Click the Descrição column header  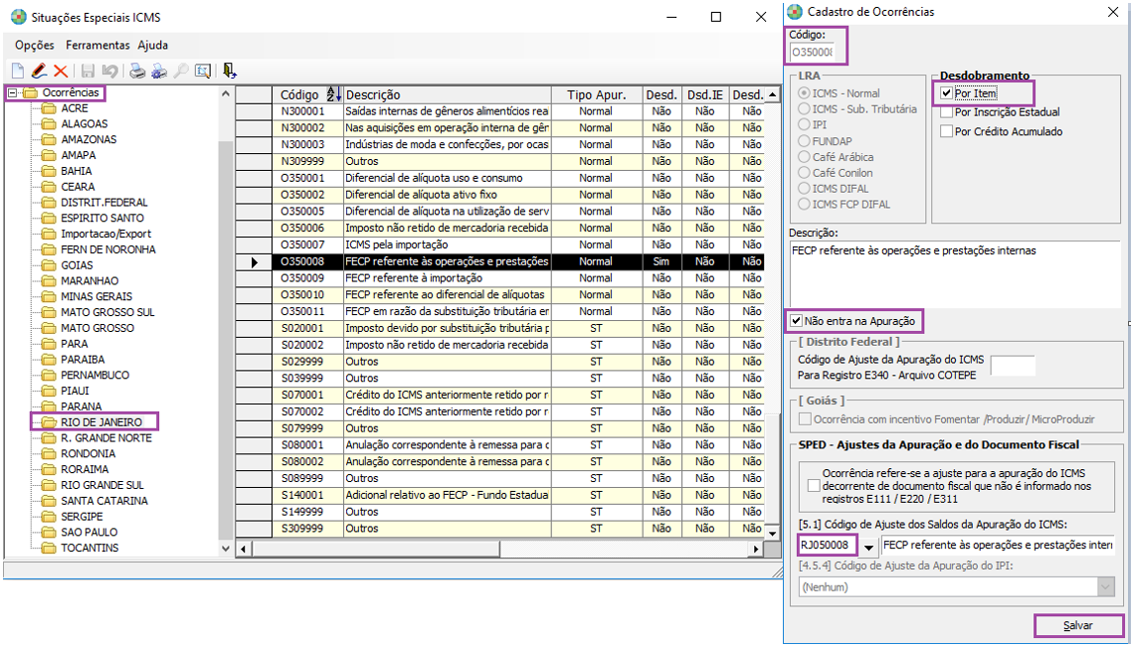point(448,94)
